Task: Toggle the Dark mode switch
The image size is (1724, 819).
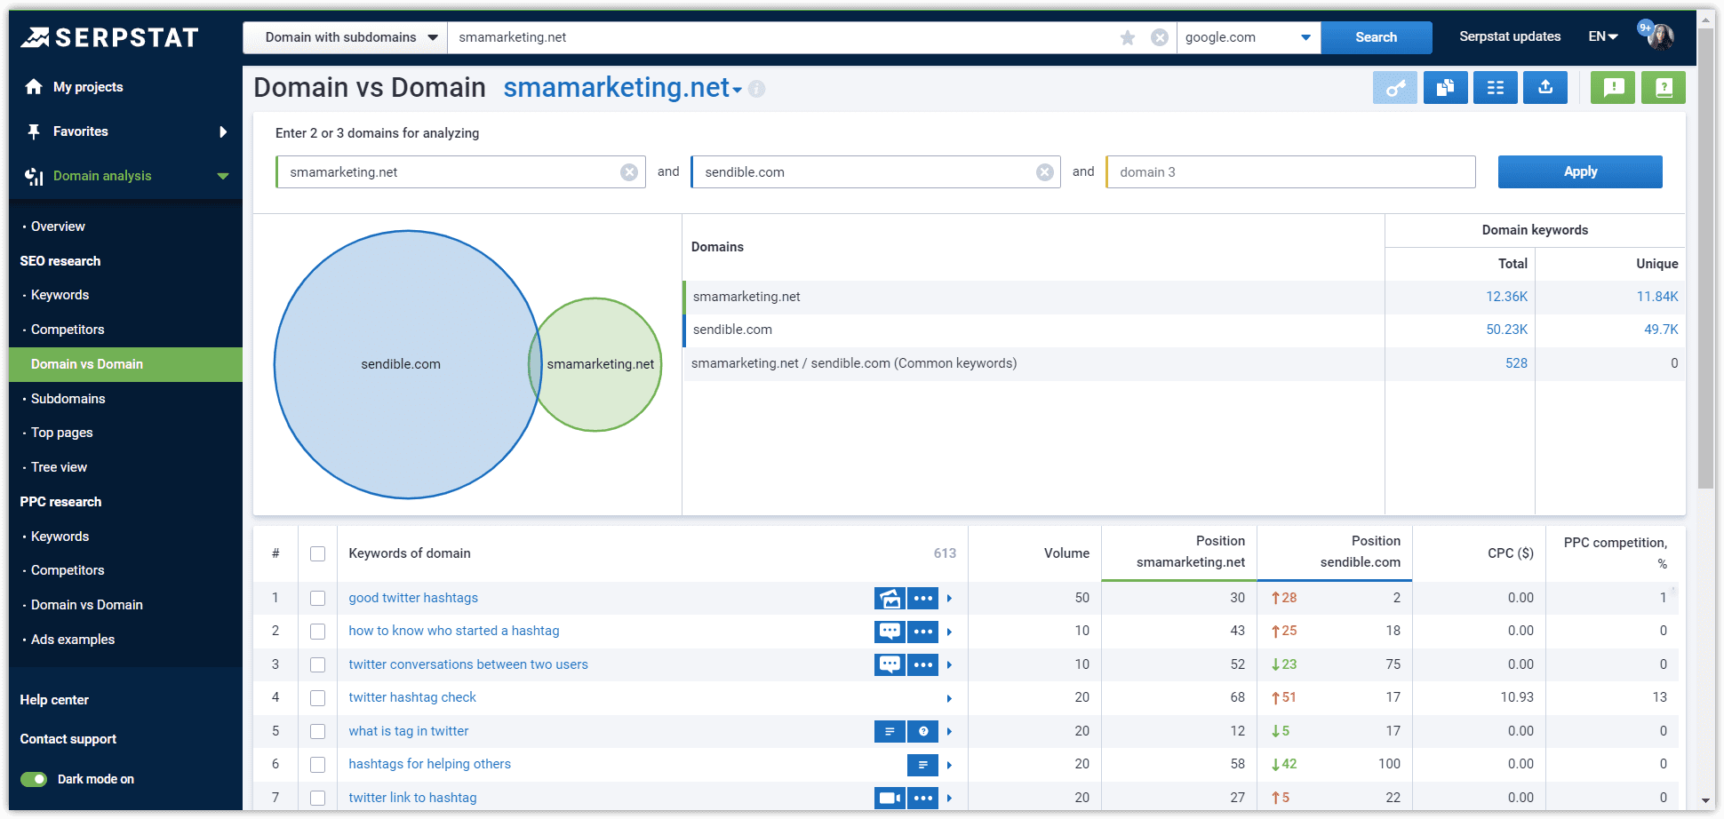Action: [x=35, y=779]
